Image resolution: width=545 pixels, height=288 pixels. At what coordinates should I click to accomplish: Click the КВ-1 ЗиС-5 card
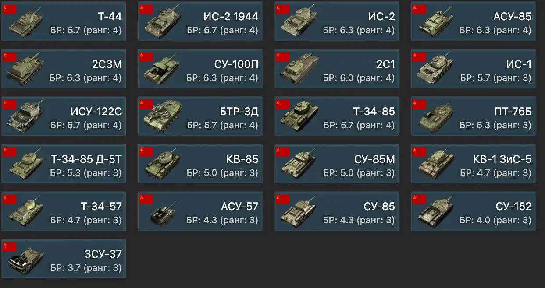coord(473,163)
